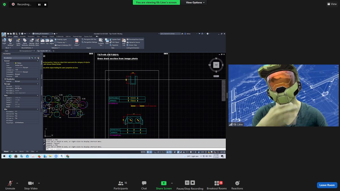Select the SW-01 layout tab
340x191 pixels.
(22, 151)
